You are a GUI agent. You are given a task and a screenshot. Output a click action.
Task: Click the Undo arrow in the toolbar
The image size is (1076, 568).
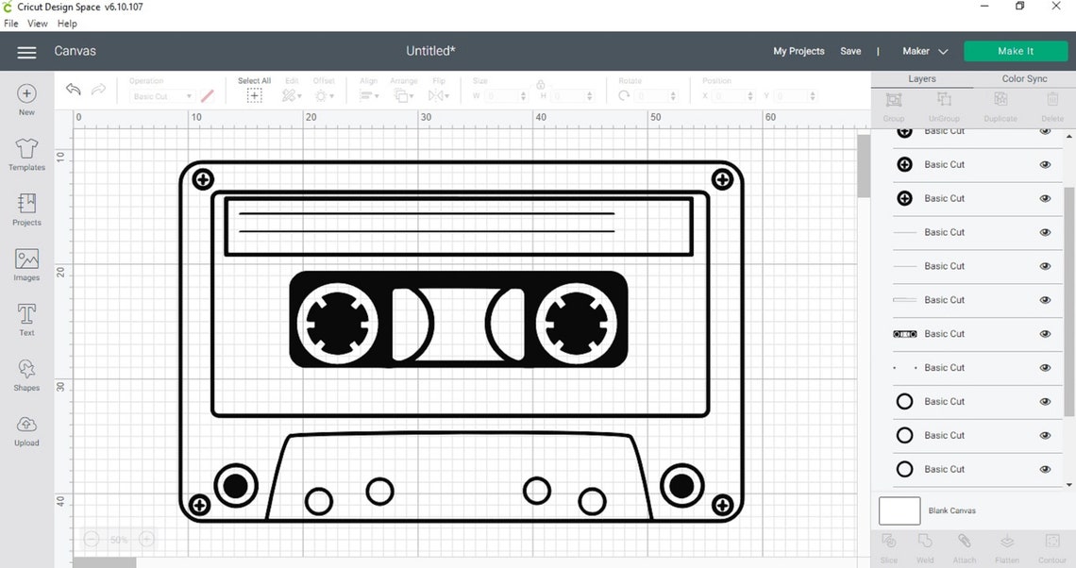pos(73,89)
